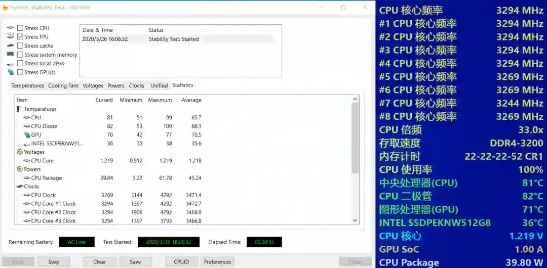Click the AC Line battery status display
The image size is (547, 268).
[77, 242]
